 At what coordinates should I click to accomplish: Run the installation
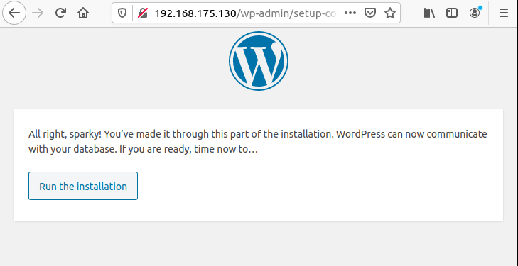[x=83, y=186]
